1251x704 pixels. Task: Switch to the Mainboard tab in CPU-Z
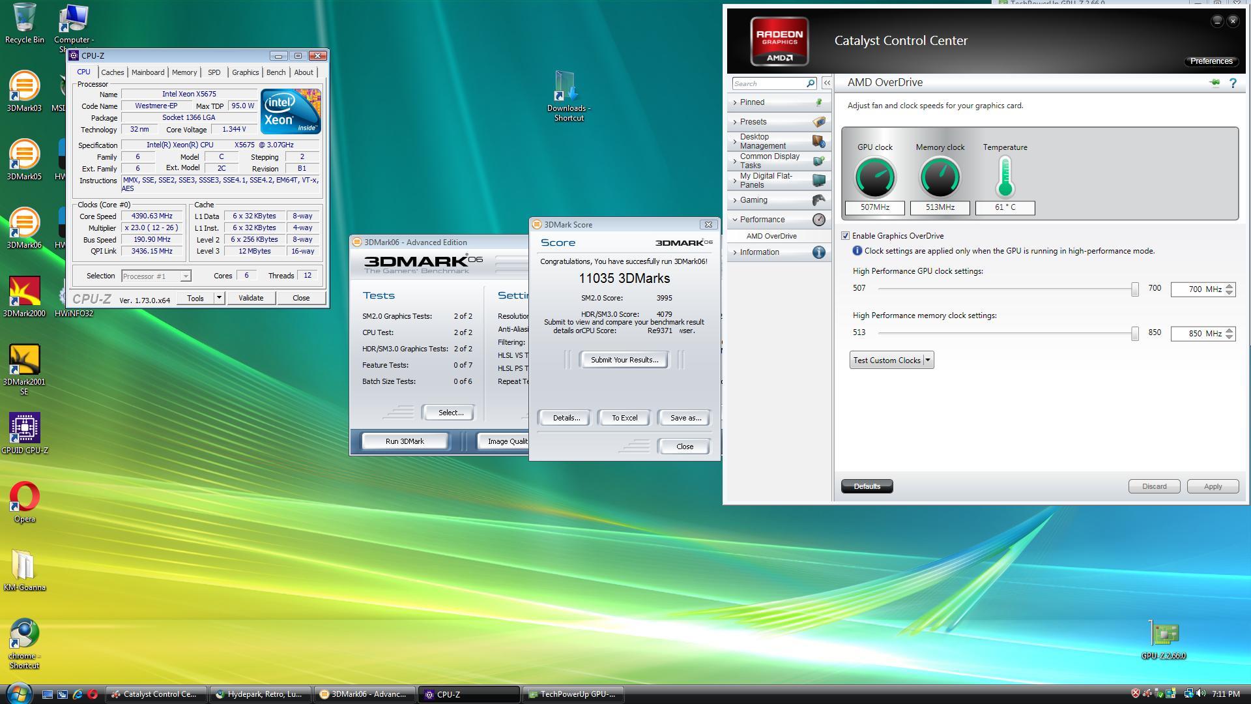147,72
